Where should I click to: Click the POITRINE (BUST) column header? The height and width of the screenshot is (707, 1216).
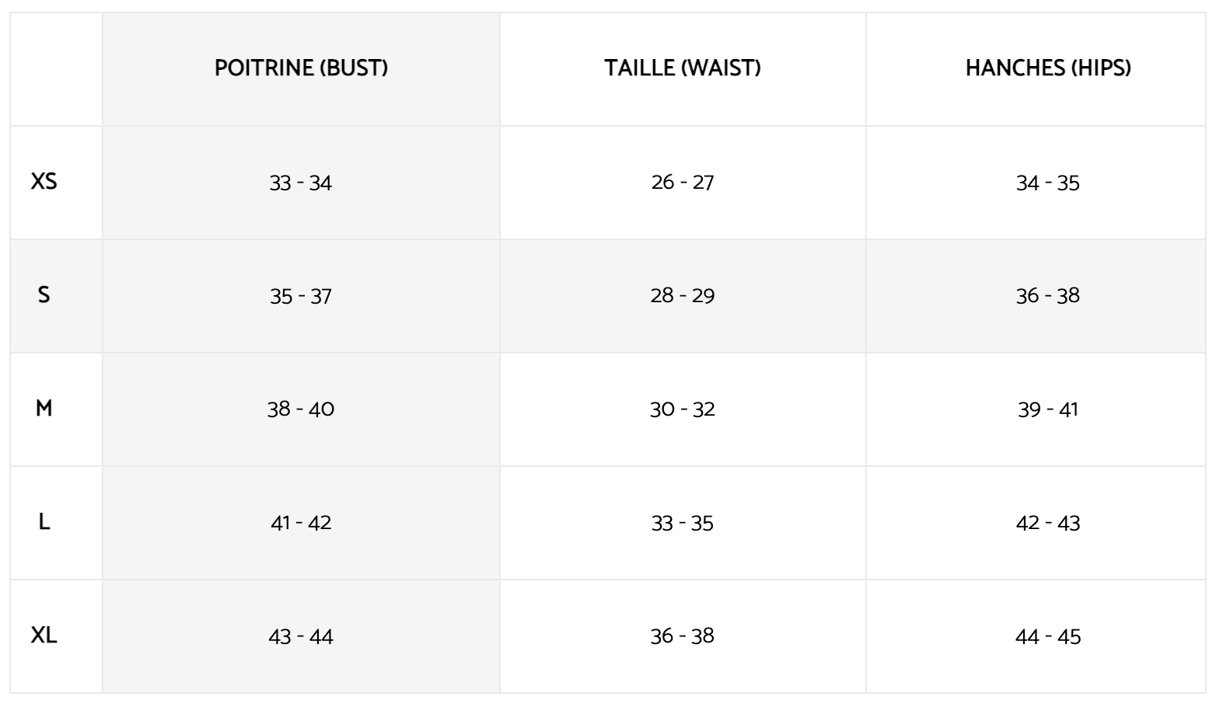click(x=301, y=68)
